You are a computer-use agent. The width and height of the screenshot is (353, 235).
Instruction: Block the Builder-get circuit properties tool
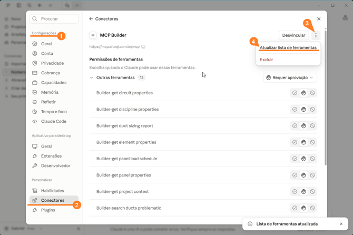(x=312, y=93)
